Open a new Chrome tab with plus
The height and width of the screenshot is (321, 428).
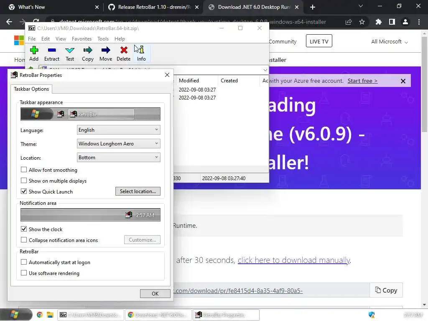[313, 7]
